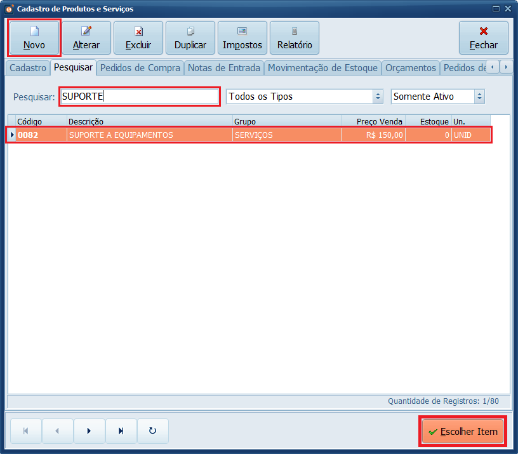This screenshot has height=454, width=518.
Task: Go to next record arrow
Action: [89, 431]
